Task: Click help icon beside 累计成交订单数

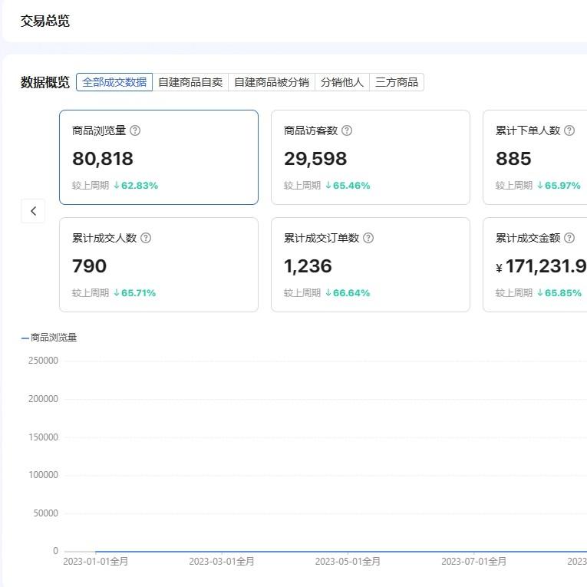Action: tap(368, 238)
